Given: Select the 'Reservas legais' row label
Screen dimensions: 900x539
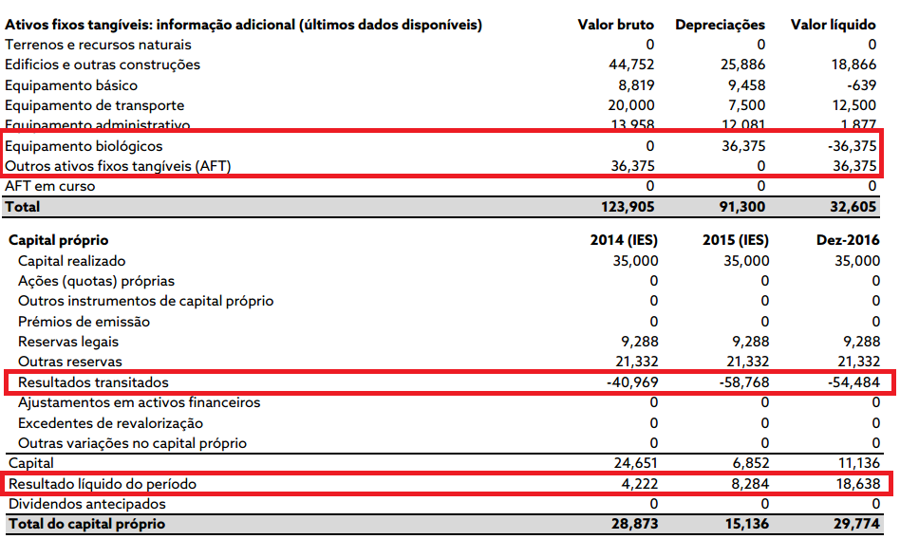Looking at the screenshot, I should (68, 342).
